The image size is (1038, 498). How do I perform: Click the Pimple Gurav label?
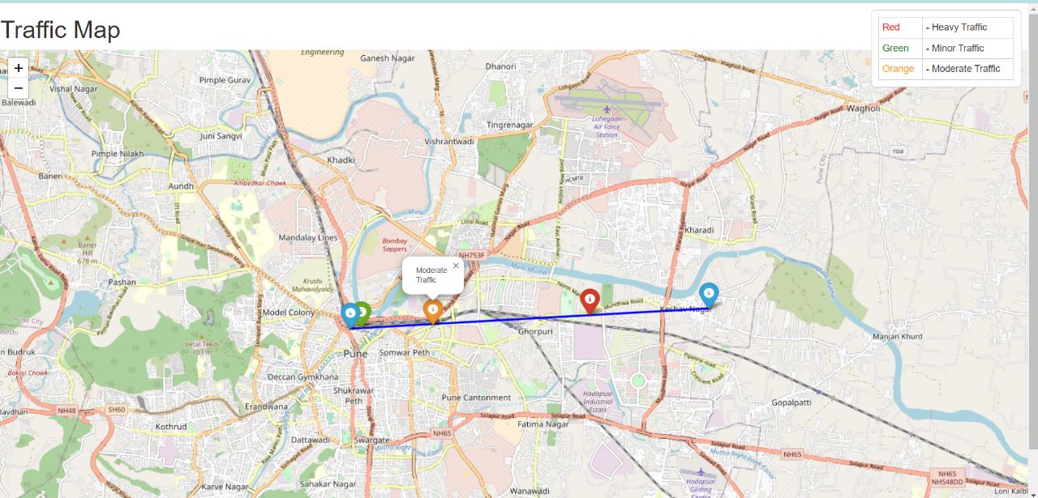[x=225, y=80]
